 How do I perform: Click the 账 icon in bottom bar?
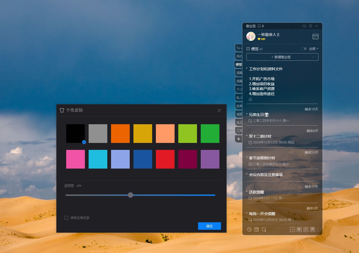299,229
